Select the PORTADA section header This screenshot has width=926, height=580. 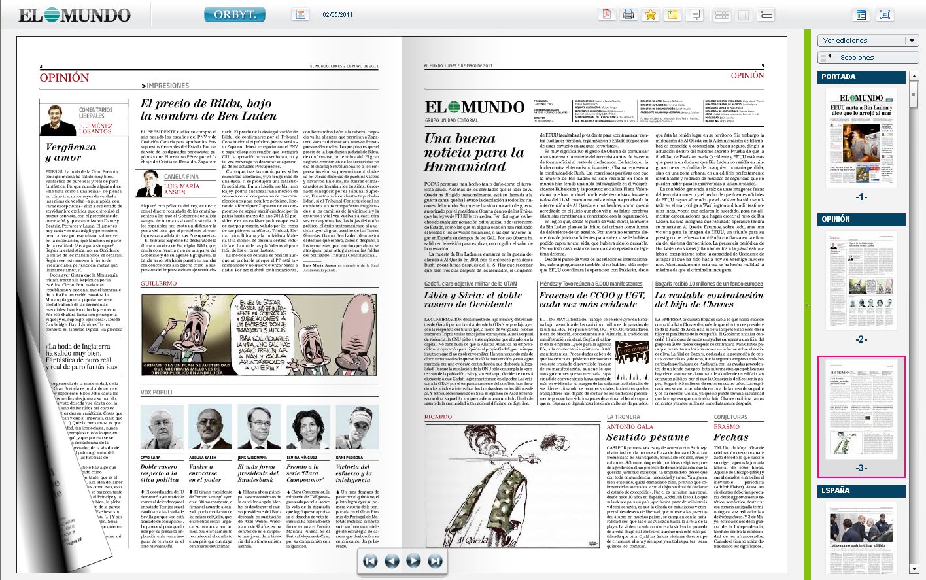click(862, 77)
